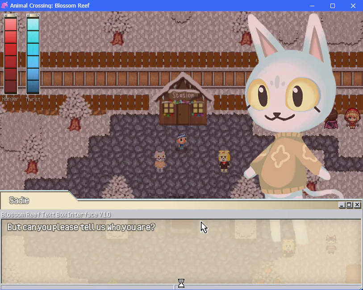Click the red Hunger meter bar

(x=11, y=54)
